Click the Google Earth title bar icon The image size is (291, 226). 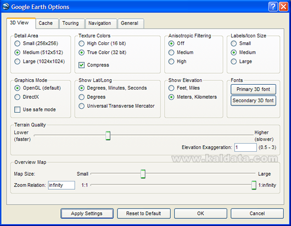click(5, 7)
